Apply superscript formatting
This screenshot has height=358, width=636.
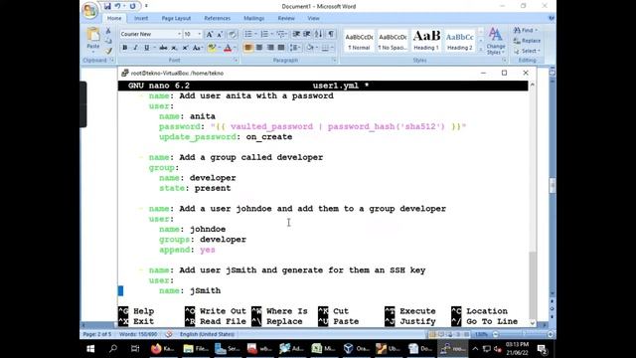coord(185,48)
